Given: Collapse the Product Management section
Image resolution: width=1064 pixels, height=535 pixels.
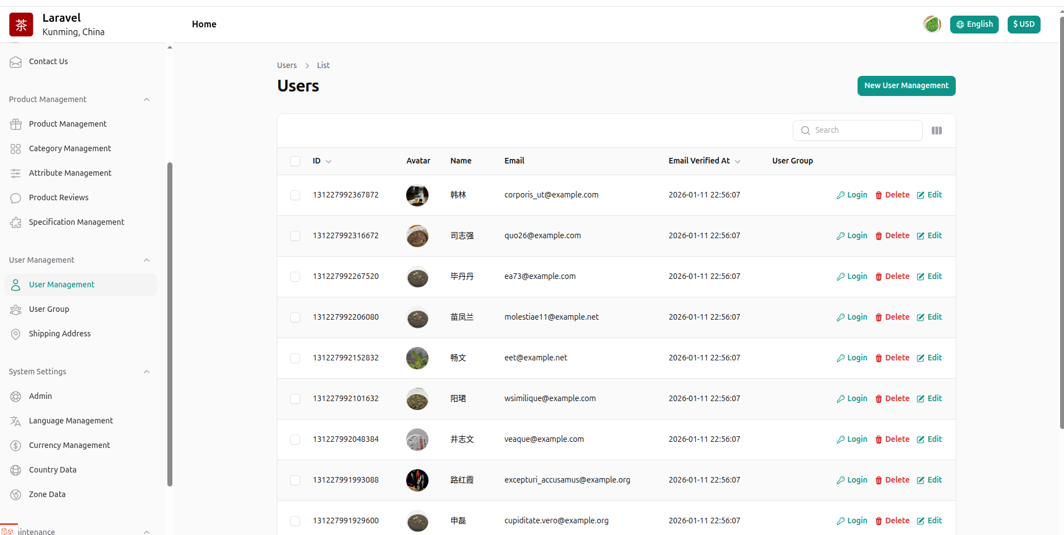Looking at the screenshot, I should tap(147, 100).
